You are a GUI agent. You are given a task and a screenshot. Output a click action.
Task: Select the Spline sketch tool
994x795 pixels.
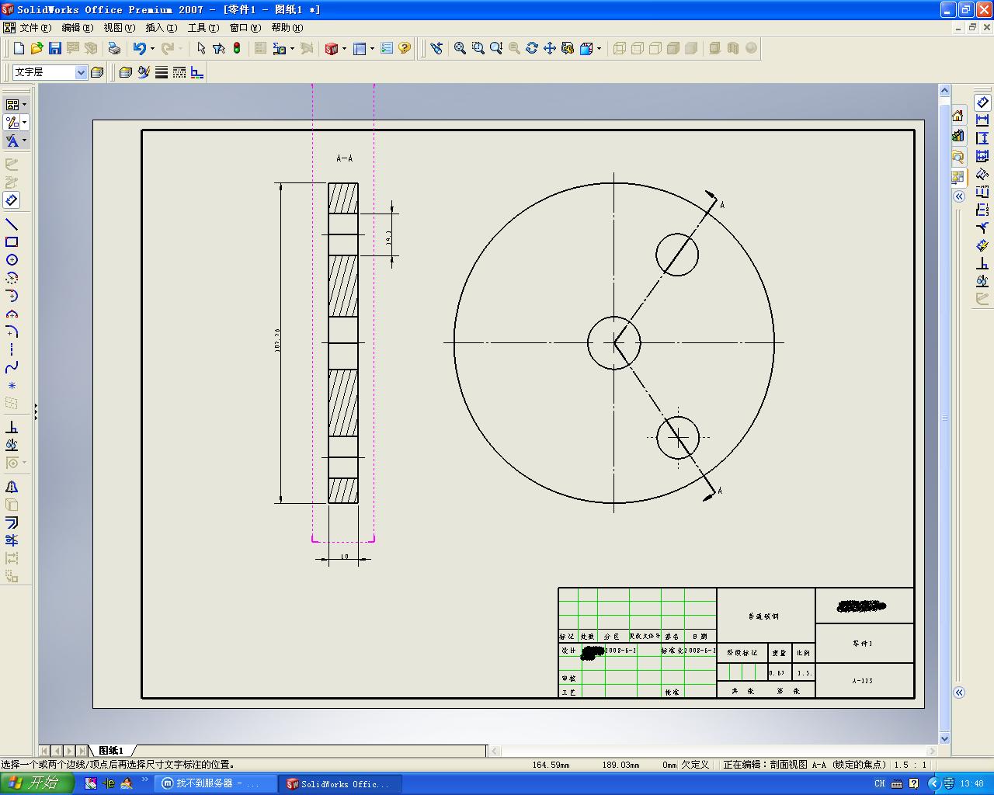click(x=12, y=367)
